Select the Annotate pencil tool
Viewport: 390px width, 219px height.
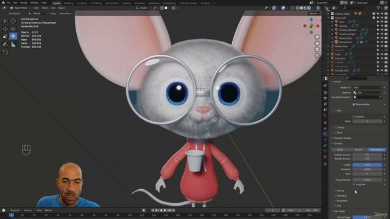pyautogui.click(x=5, y=44)
